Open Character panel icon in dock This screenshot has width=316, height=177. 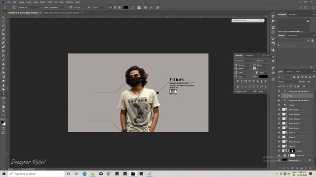pos(273,57)
